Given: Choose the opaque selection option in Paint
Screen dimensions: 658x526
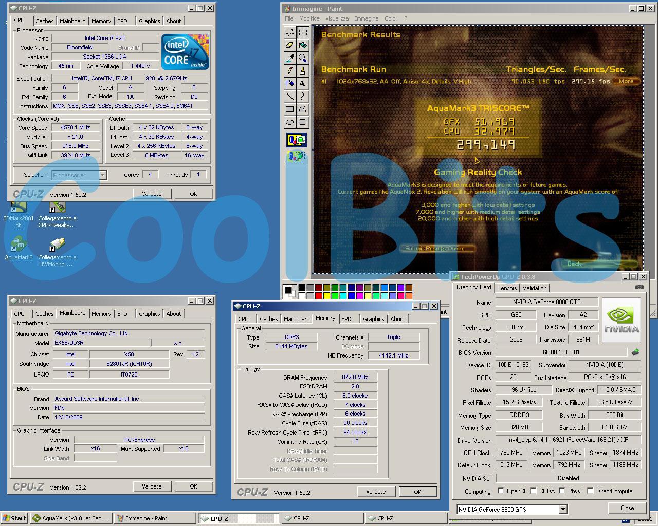Looking at the screenshot, I should click(296, 140).
